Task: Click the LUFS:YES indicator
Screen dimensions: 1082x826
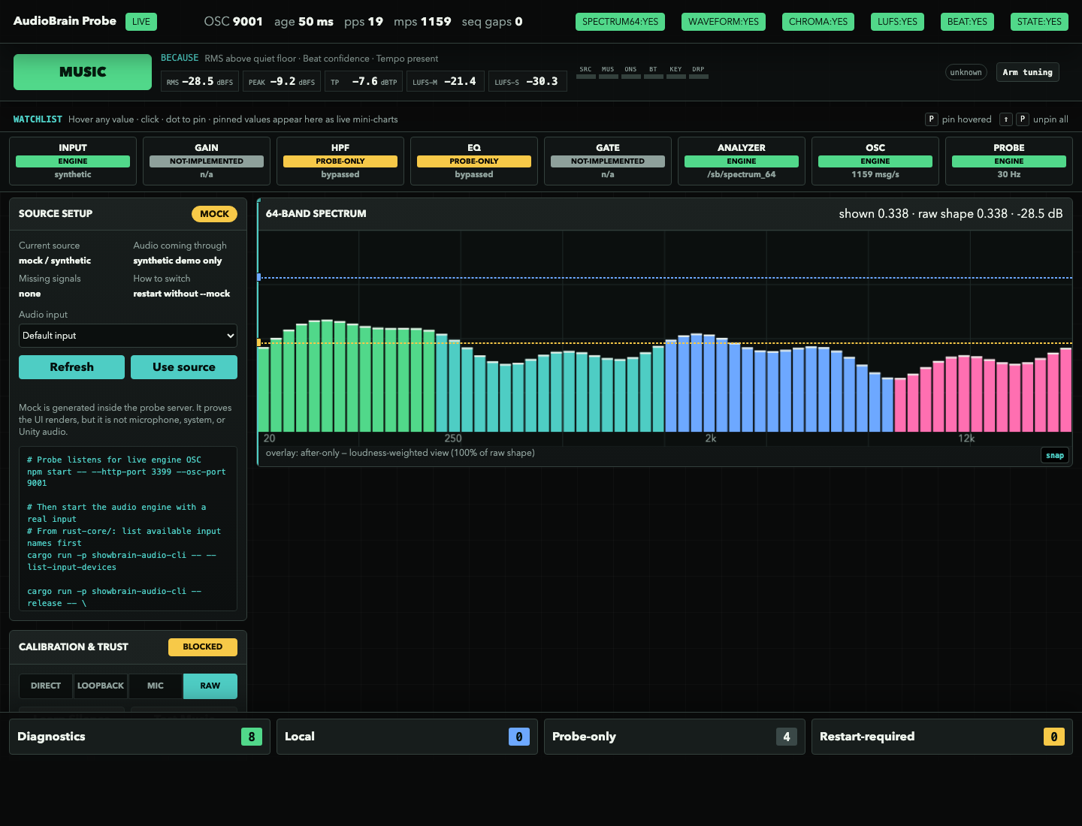Action: pos(897,22)
